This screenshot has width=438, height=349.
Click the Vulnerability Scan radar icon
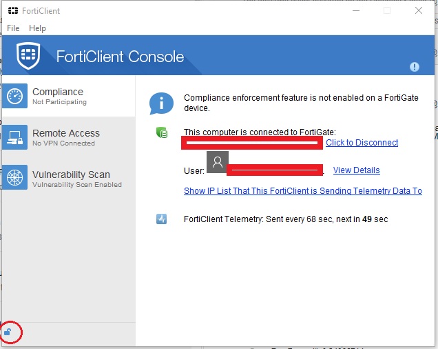[16, 179]
